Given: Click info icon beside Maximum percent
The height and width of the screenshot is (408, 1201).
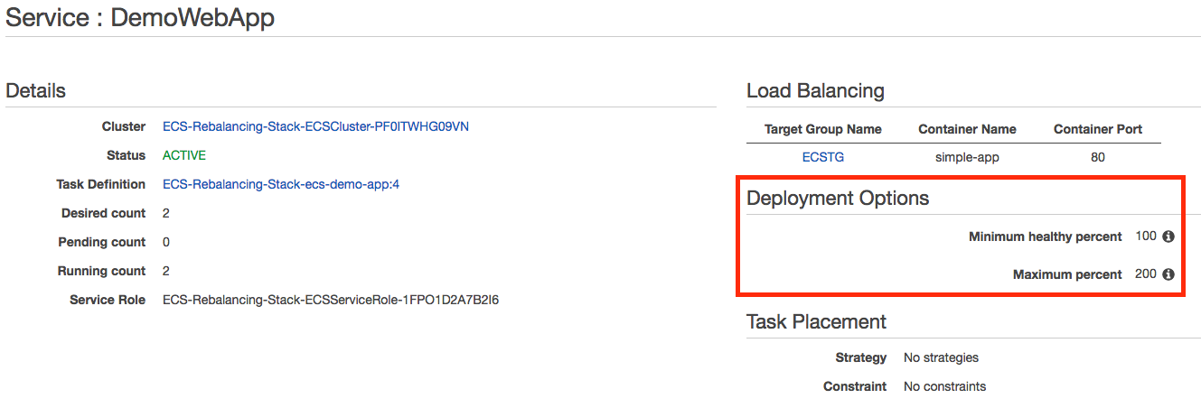Looking at the screenshot, I should [1168, 274].
